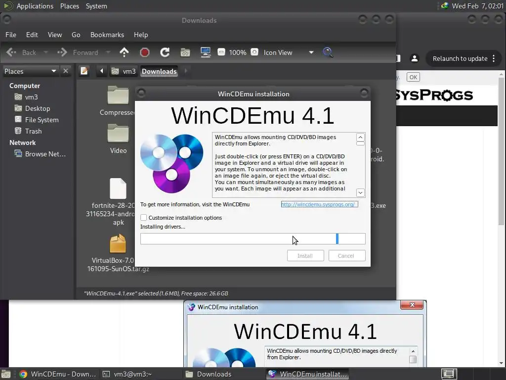Close the Places side pane
This screenshot has width=506, height=380.
[66, 71]
